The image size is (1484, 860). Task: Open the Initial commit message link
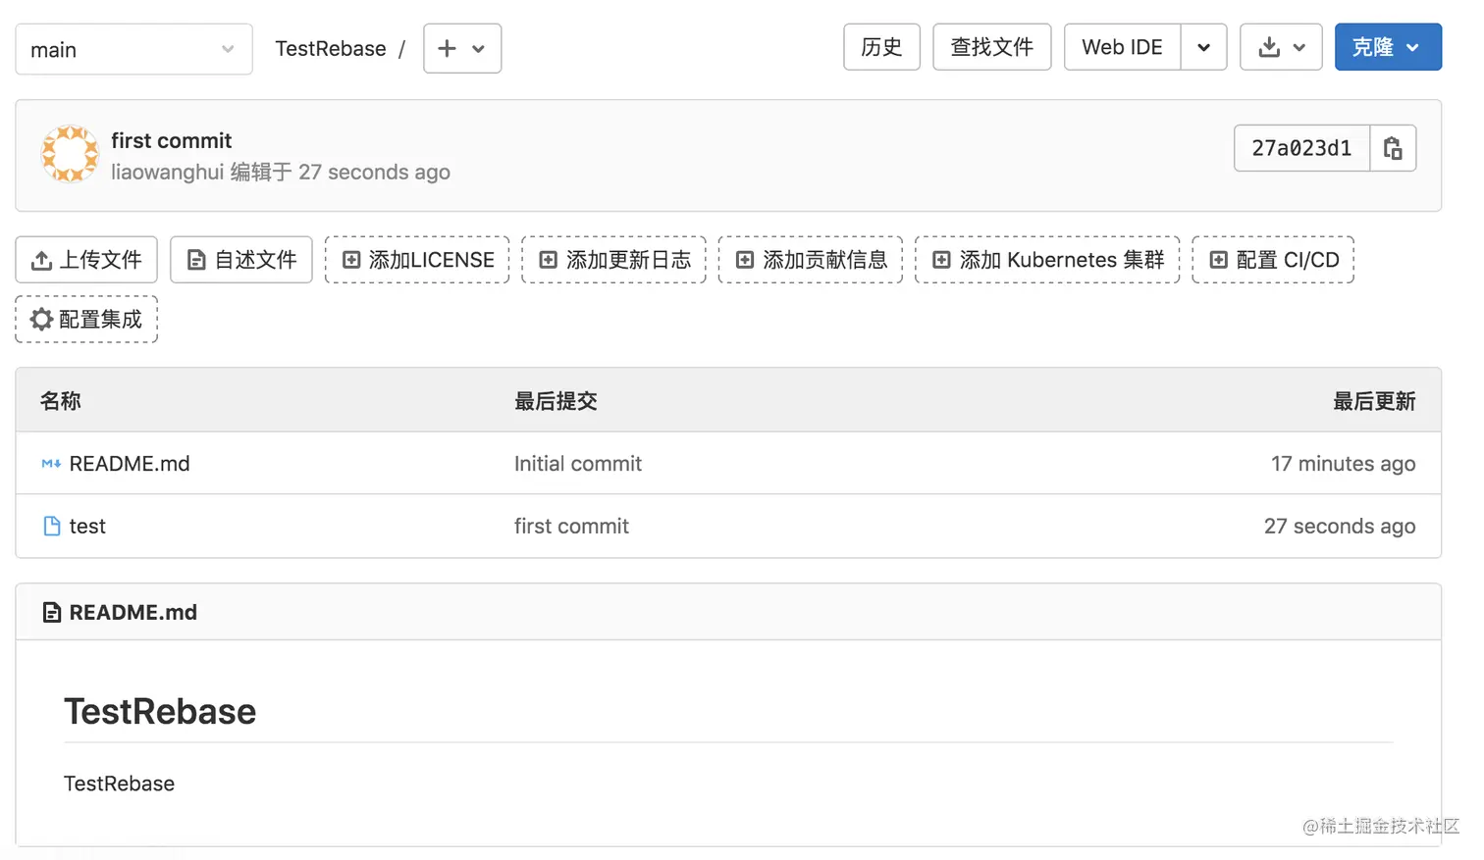(x=578, y=464)
